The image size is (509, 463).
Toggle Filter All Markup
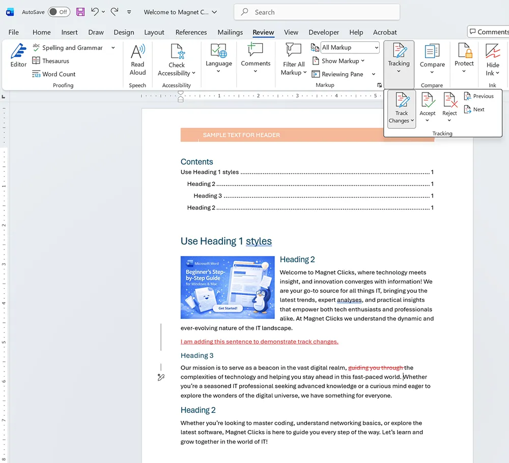pyautogui.click(x=294, y=58)
